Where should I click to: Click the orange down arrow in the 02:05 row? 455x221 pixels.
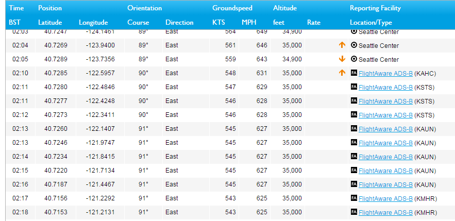(342, 59)
